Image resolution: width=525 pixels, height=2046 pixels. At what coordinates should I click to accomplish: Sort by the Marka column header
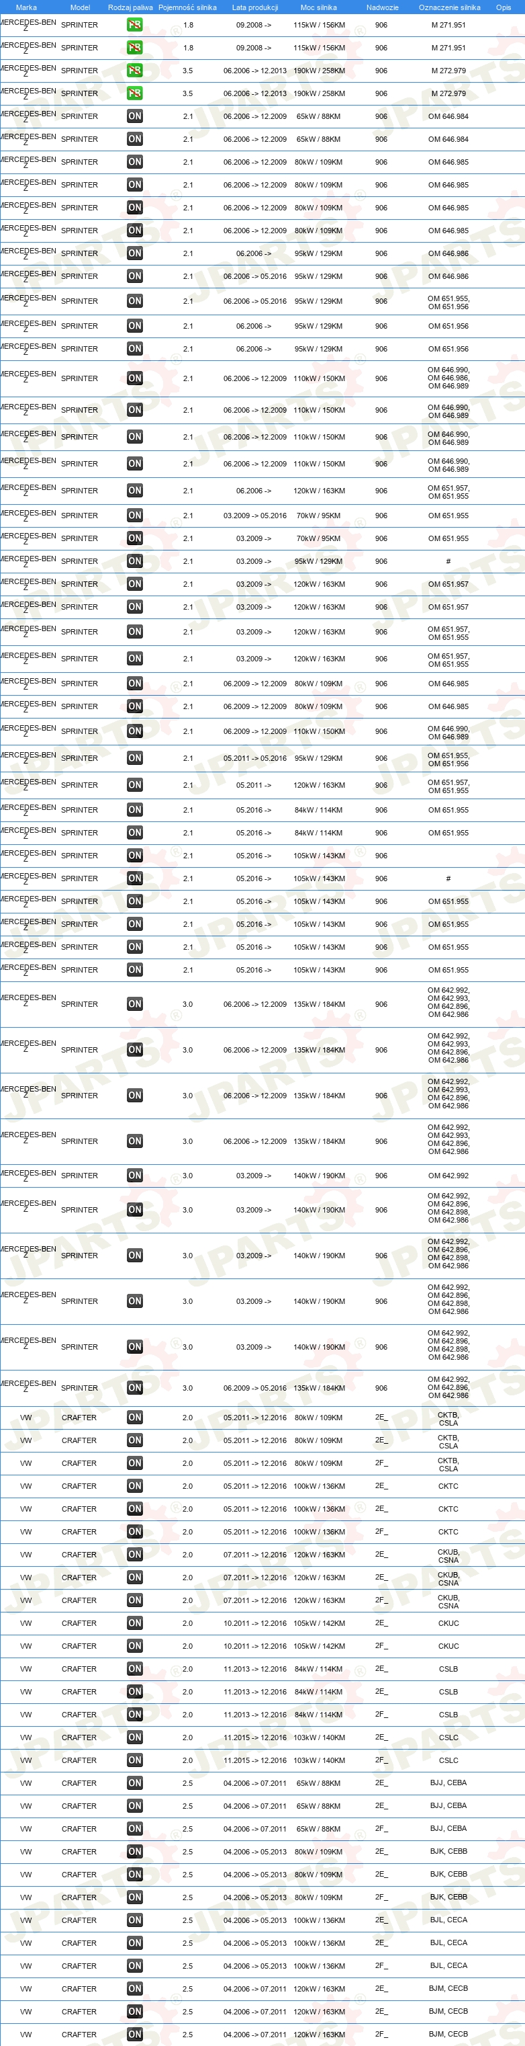[26, 7]
